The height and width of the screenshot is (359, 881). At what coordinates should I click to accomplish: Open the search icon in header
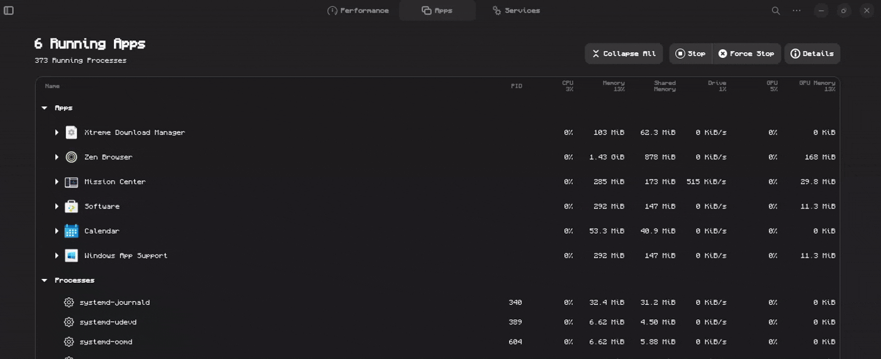pyautogui.click(x=776, y=11)
